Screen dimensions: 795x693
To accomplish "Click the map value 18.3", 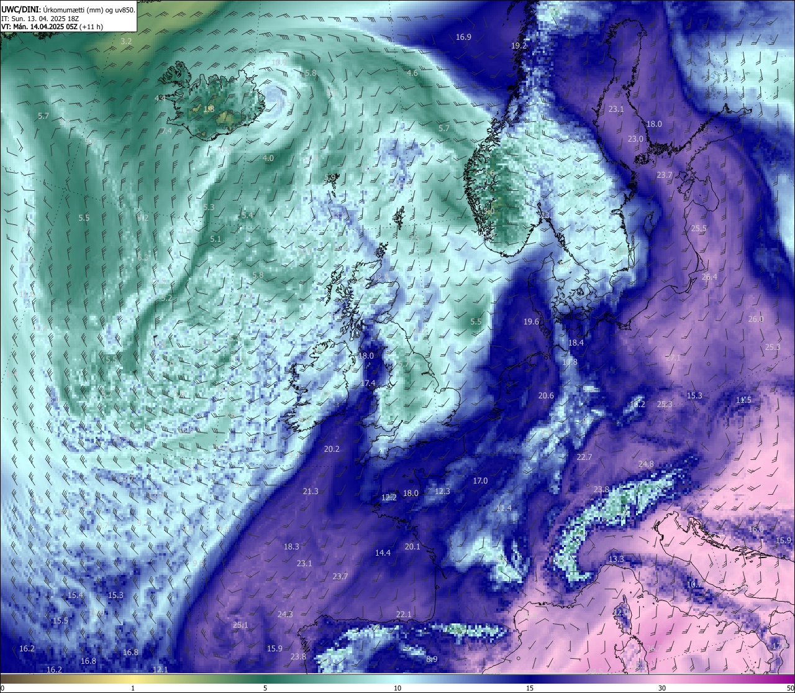I will coord(291,547).
